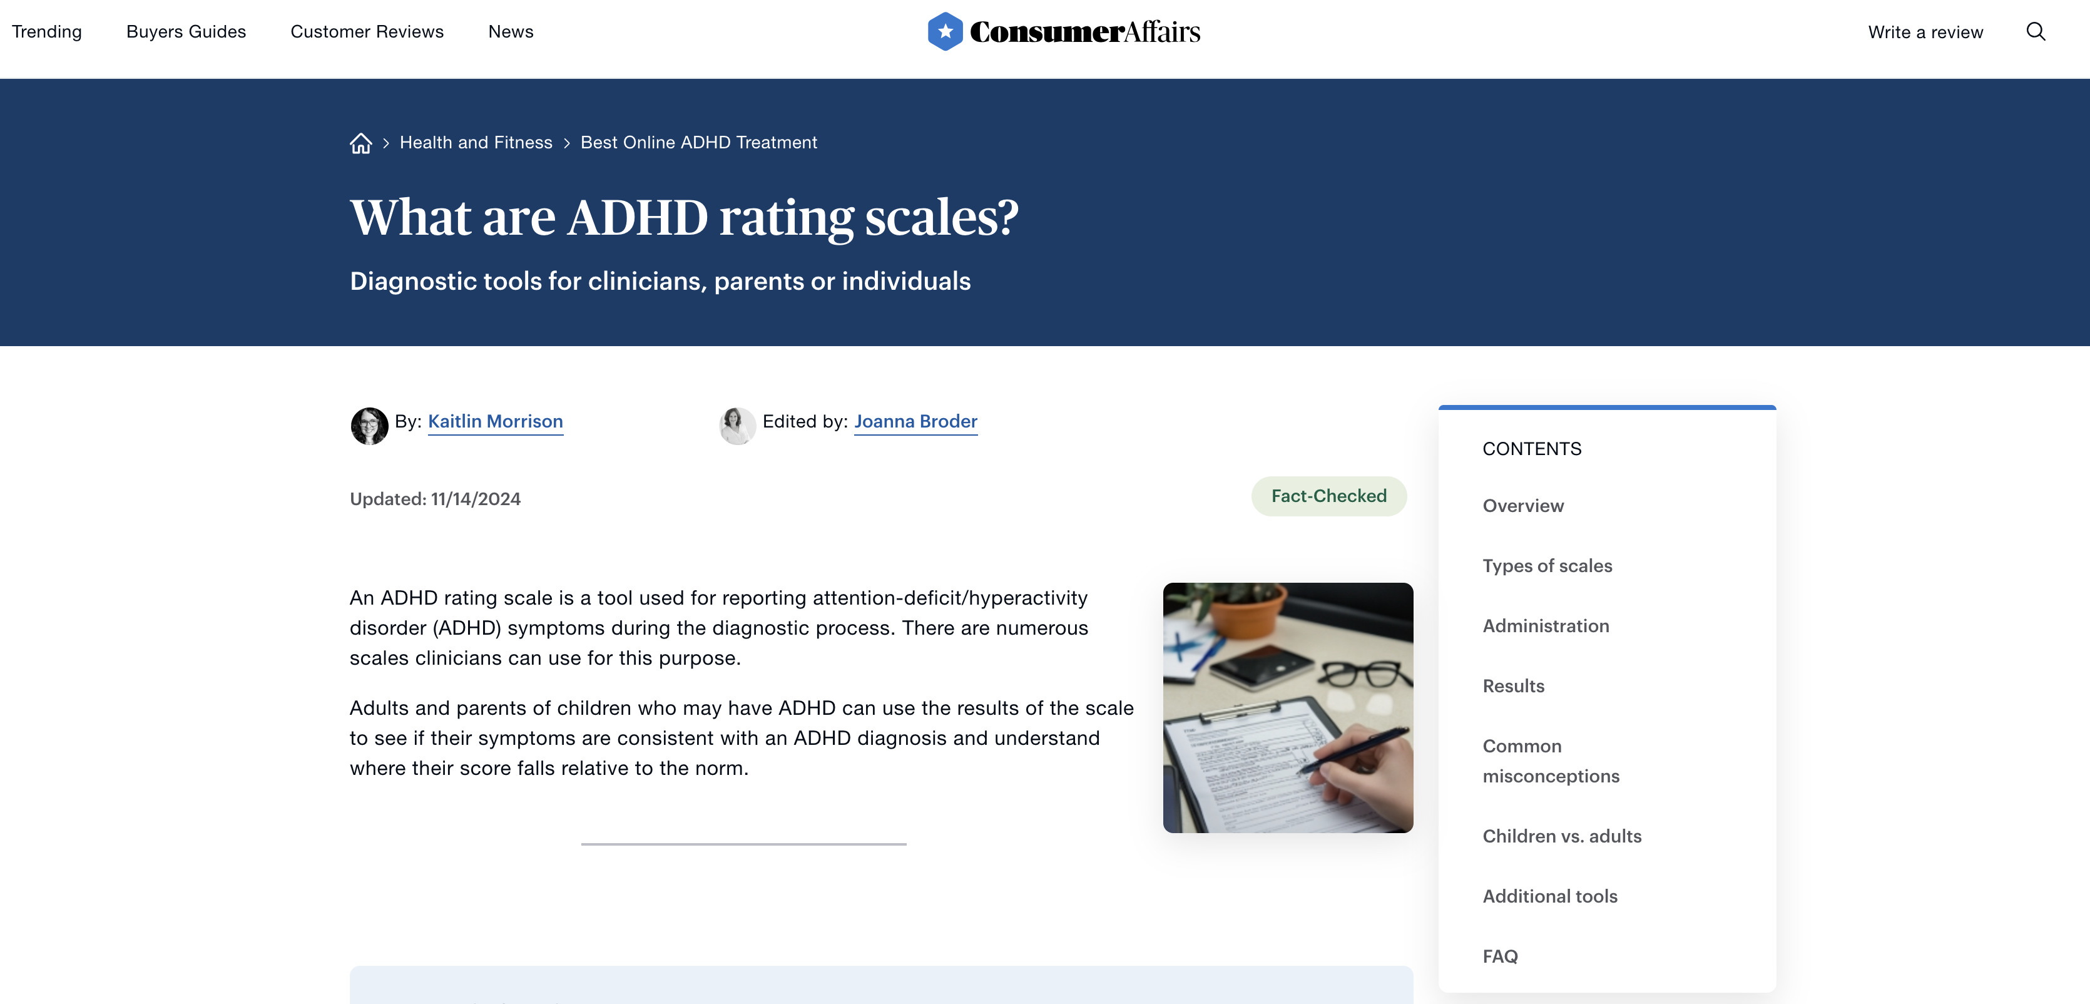
Task: Jump to Types of scales section
Action: pyautogui.click(x=1547, y=566)
